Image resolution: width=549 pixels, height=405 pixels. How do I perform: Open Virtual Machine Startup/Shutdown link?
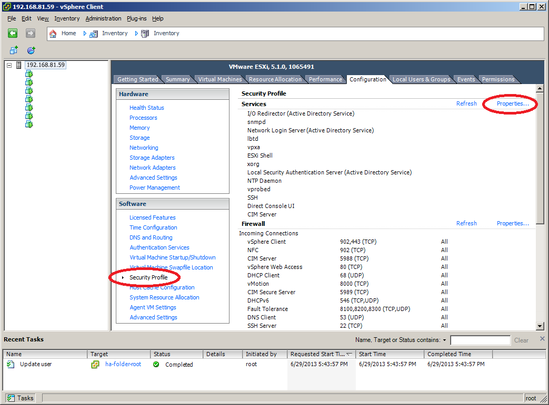pyautogui.click(x=173, y=257)
